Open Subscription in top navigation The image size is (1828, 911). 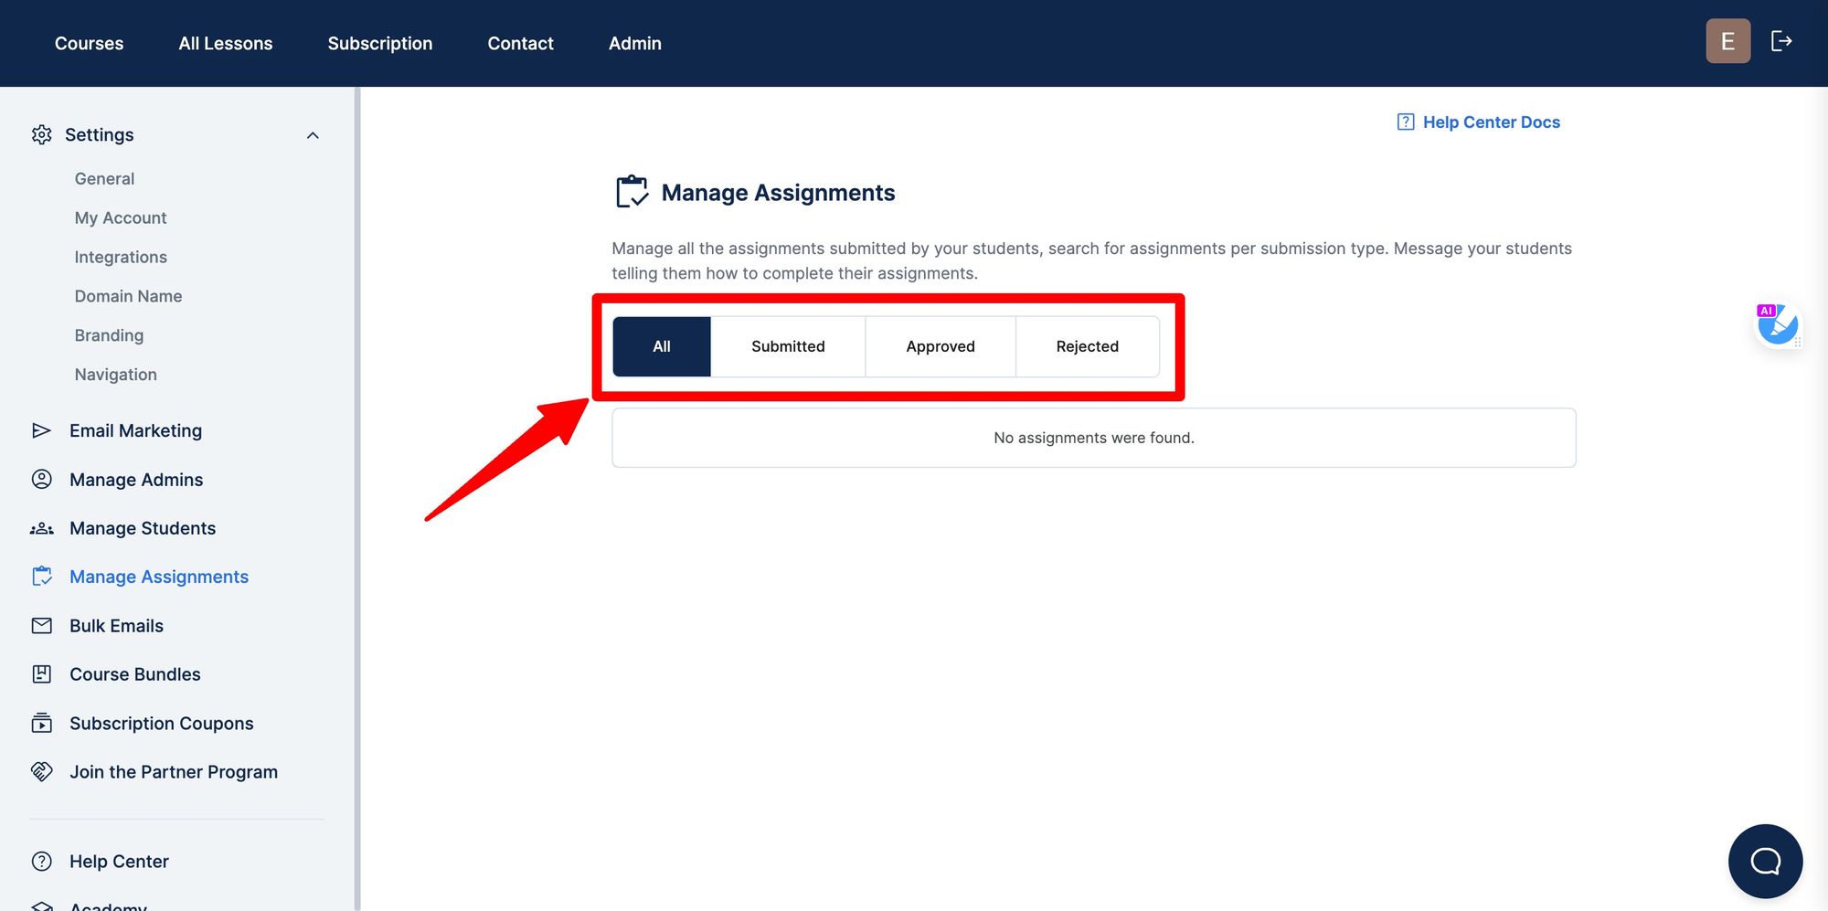[x=380, y=43]
